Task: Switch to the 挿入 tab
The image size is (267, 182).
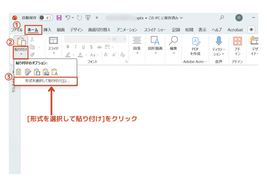Action: point(47,30)
